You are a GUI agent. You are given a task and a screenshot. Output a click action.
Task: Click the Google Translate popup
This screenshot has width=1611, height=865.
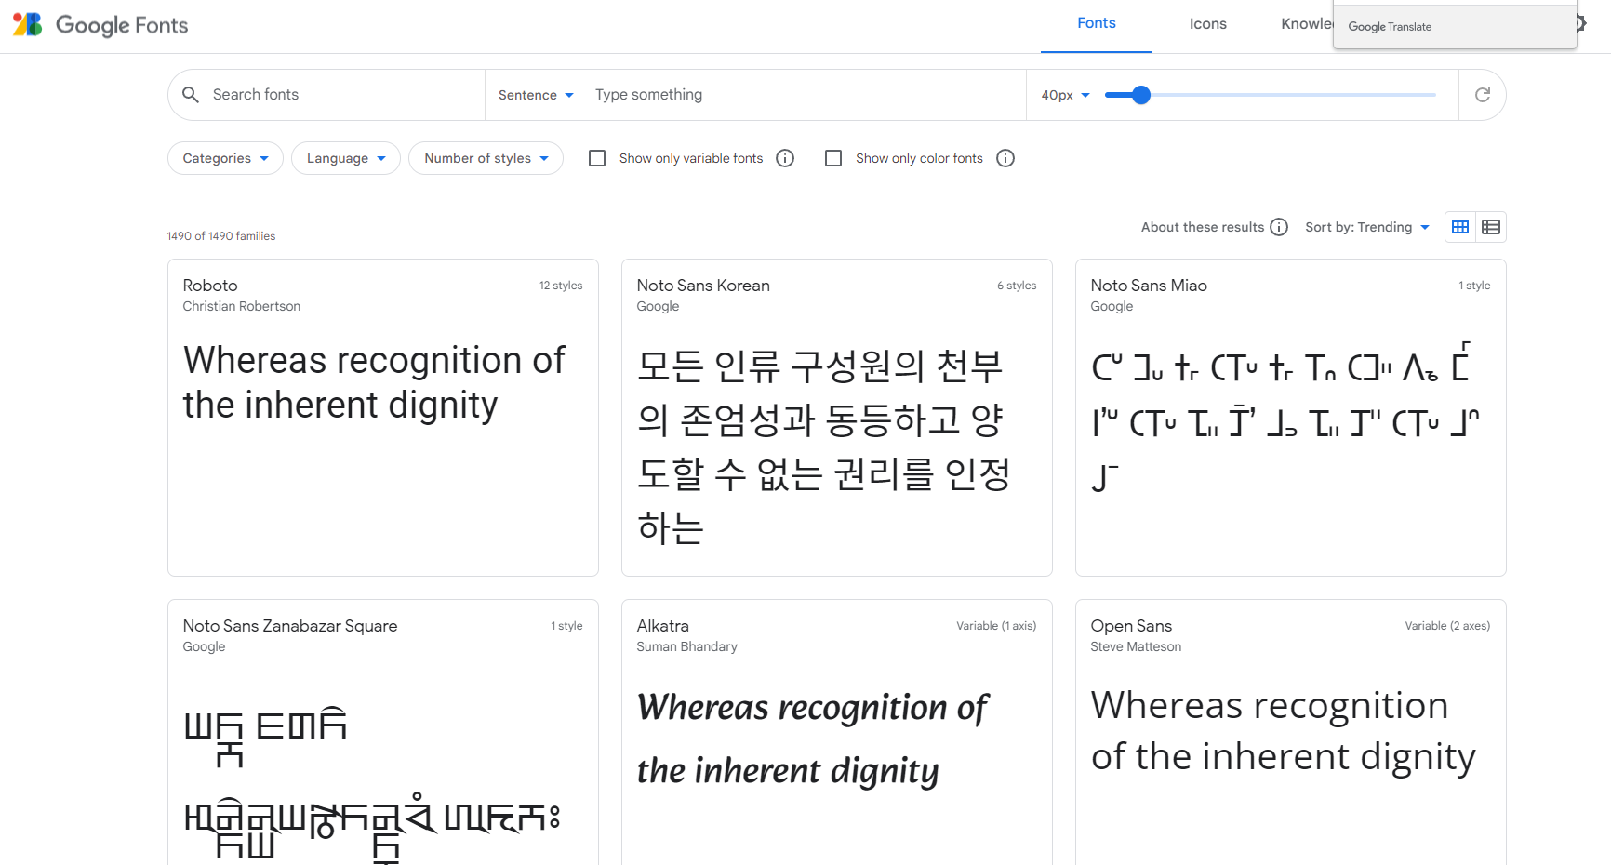[x=1455, y=26]
